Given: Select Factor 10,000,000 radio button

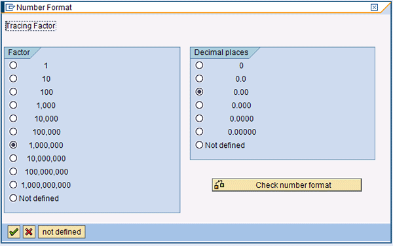Looking at the screenshot, I should 13,158.
